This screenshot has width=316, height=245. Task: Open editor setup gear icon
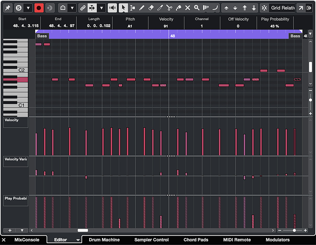(x=309, y=8)
